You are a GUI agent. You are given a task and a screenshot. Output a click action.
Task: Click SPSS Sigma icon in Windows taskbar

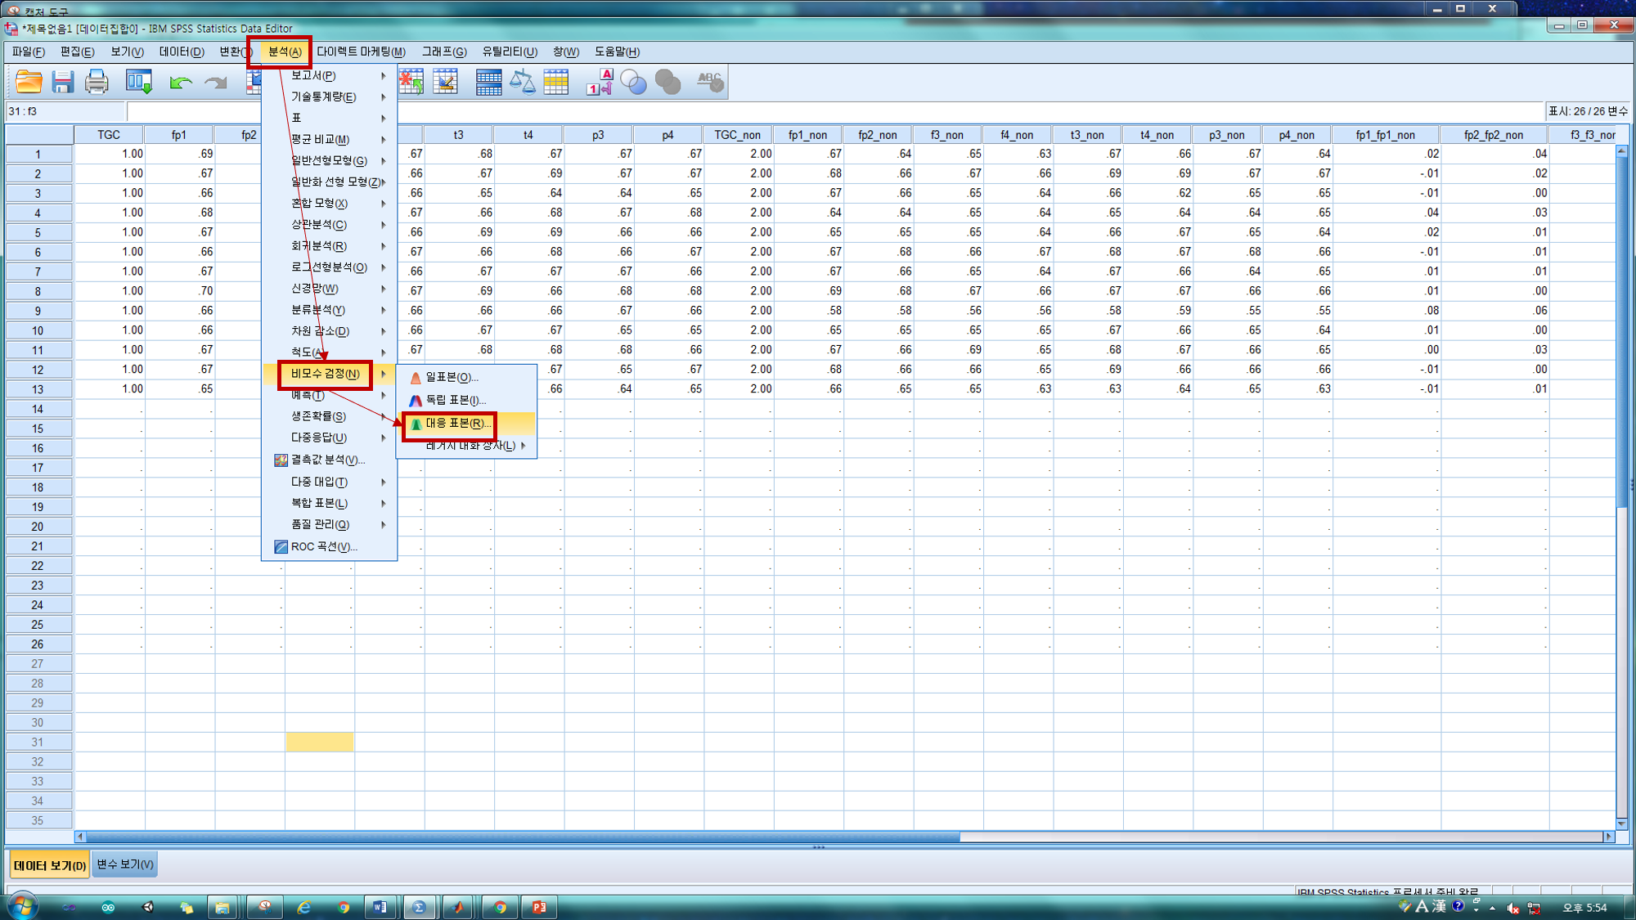click(419, 907)
